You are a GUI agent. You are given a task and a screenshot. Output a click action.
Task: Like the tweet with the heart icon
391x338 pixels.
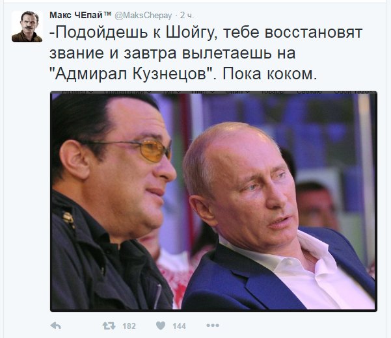tap(161, 326)
